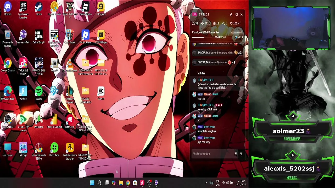Select League of Legends shortcut
This screenshot has height=188, width=335.
click(x=70, y=95)
